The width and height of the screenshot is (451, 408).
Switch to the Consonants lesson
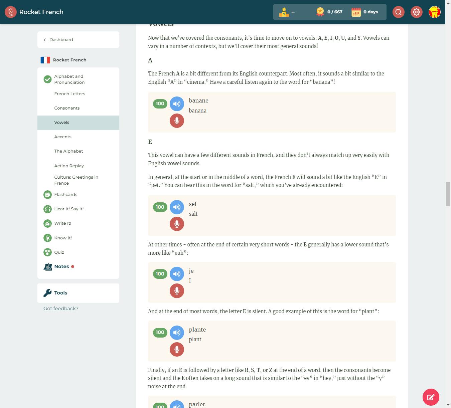67,108
